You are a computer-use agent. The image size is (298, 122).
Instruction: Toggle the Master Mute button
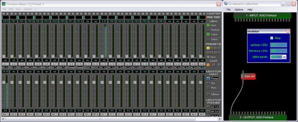click(210, 17)
